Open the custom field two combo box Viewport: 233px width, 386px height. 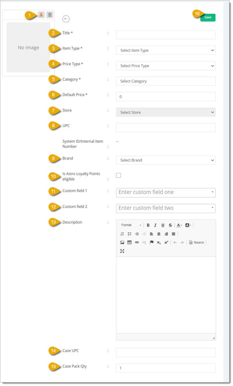(x=166, y=208)
